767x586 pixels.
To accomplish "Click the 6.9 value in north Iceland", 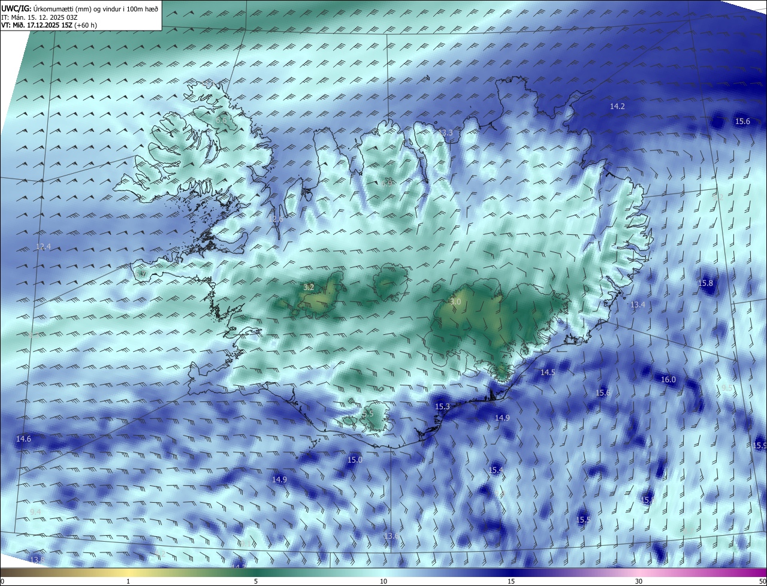I will tap(388, 183).
